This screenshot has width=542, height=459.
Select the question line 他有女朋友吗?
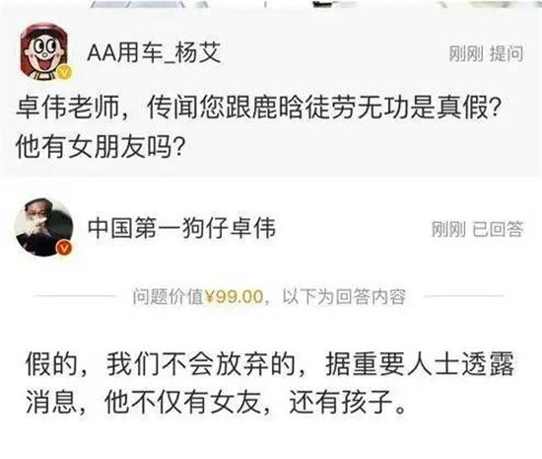(x=100, y=146)
